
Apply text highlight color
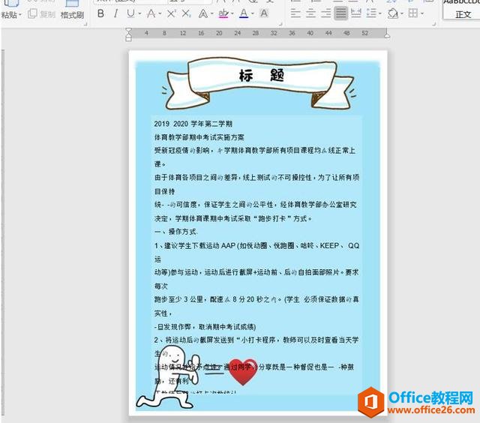coord(223,13)
